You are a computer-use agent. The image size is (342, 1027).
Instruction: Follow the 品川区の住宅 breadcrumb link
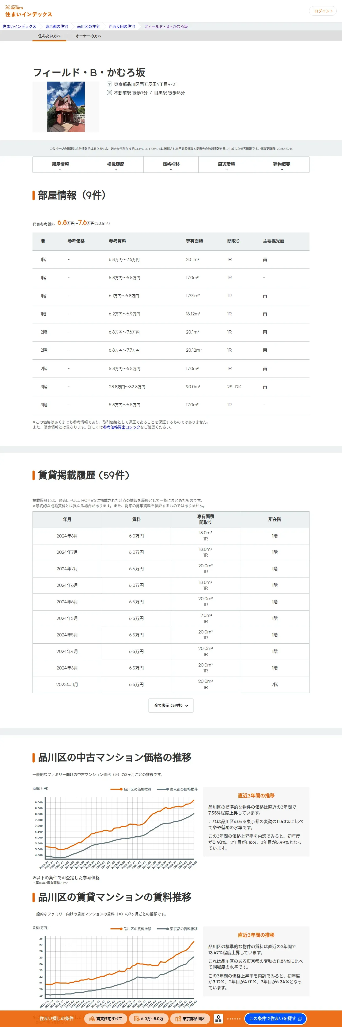tap(88, 26)
